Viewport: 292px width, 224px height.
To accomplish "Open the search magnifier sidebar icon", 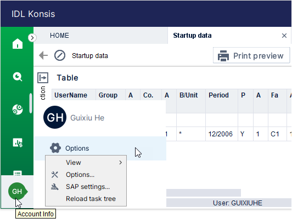I will (18, 77).
